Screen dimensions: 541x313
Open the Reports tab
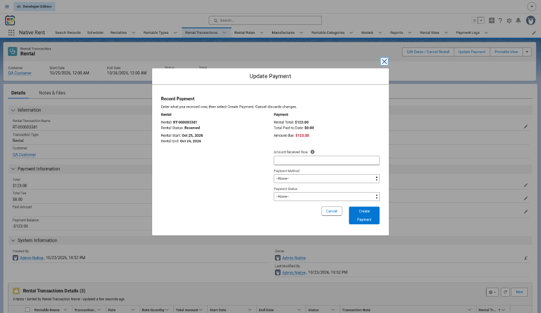[396, 33]
